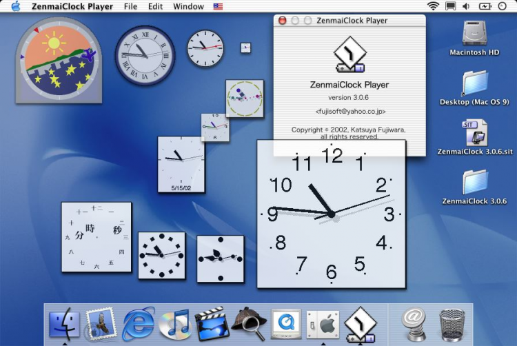Viewport: 517px width, 346px height.
Task: Launch QuickTime Player from the Dock
Action: pos(286,325)
